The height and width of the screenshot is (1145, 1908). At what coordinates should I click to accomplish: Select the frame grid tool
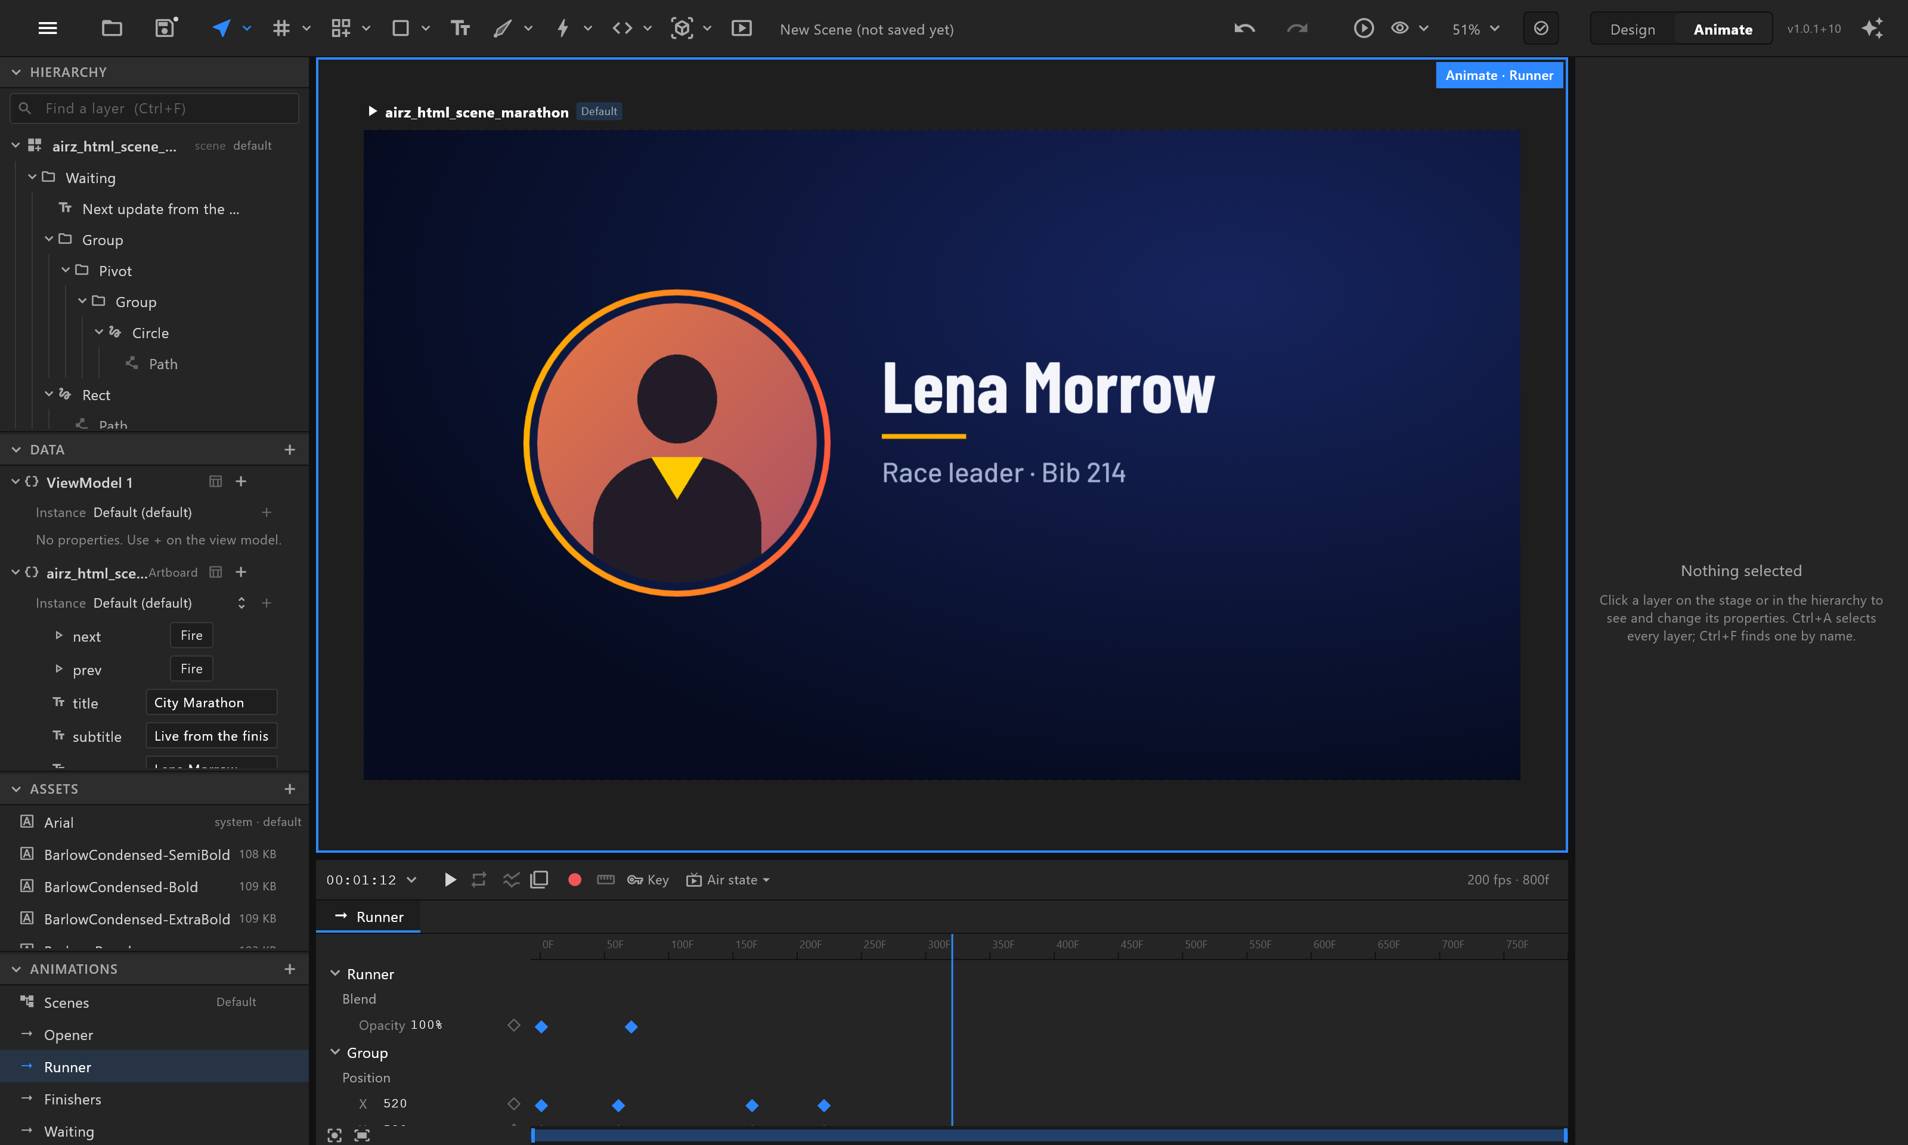(281, 29)
